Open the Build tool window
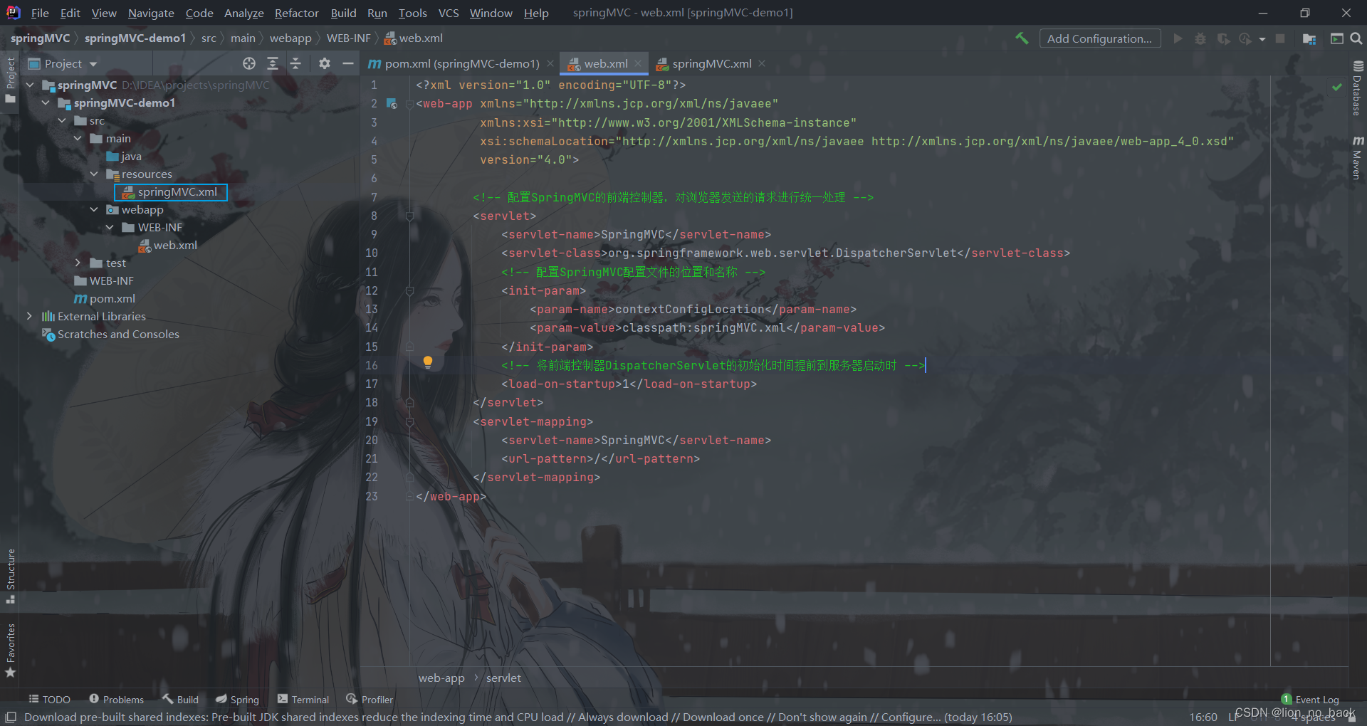This screenshot has height=726, width=1367. (180, 700)
